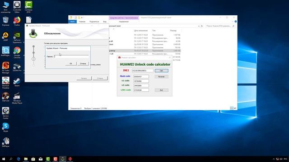Open the Half-Life desktop shortcut
Viewport: 289px width, 162px height.
coord(5,97)
